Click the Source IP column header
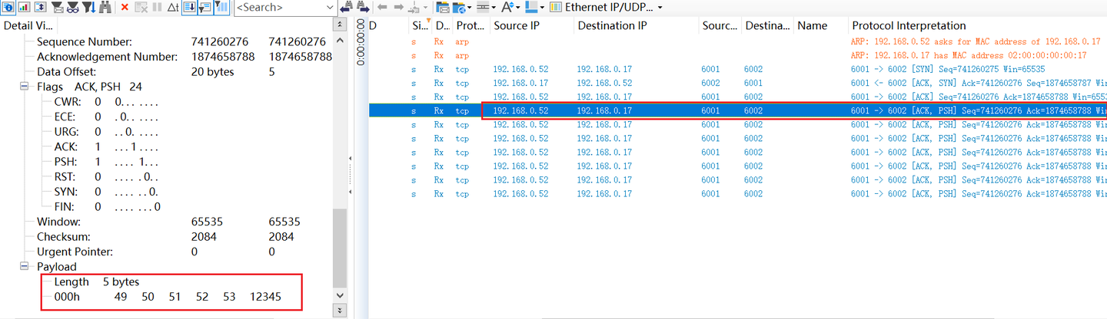This screenshot has width=1107, height=319. pyautogui.click(x=531, y=25)
